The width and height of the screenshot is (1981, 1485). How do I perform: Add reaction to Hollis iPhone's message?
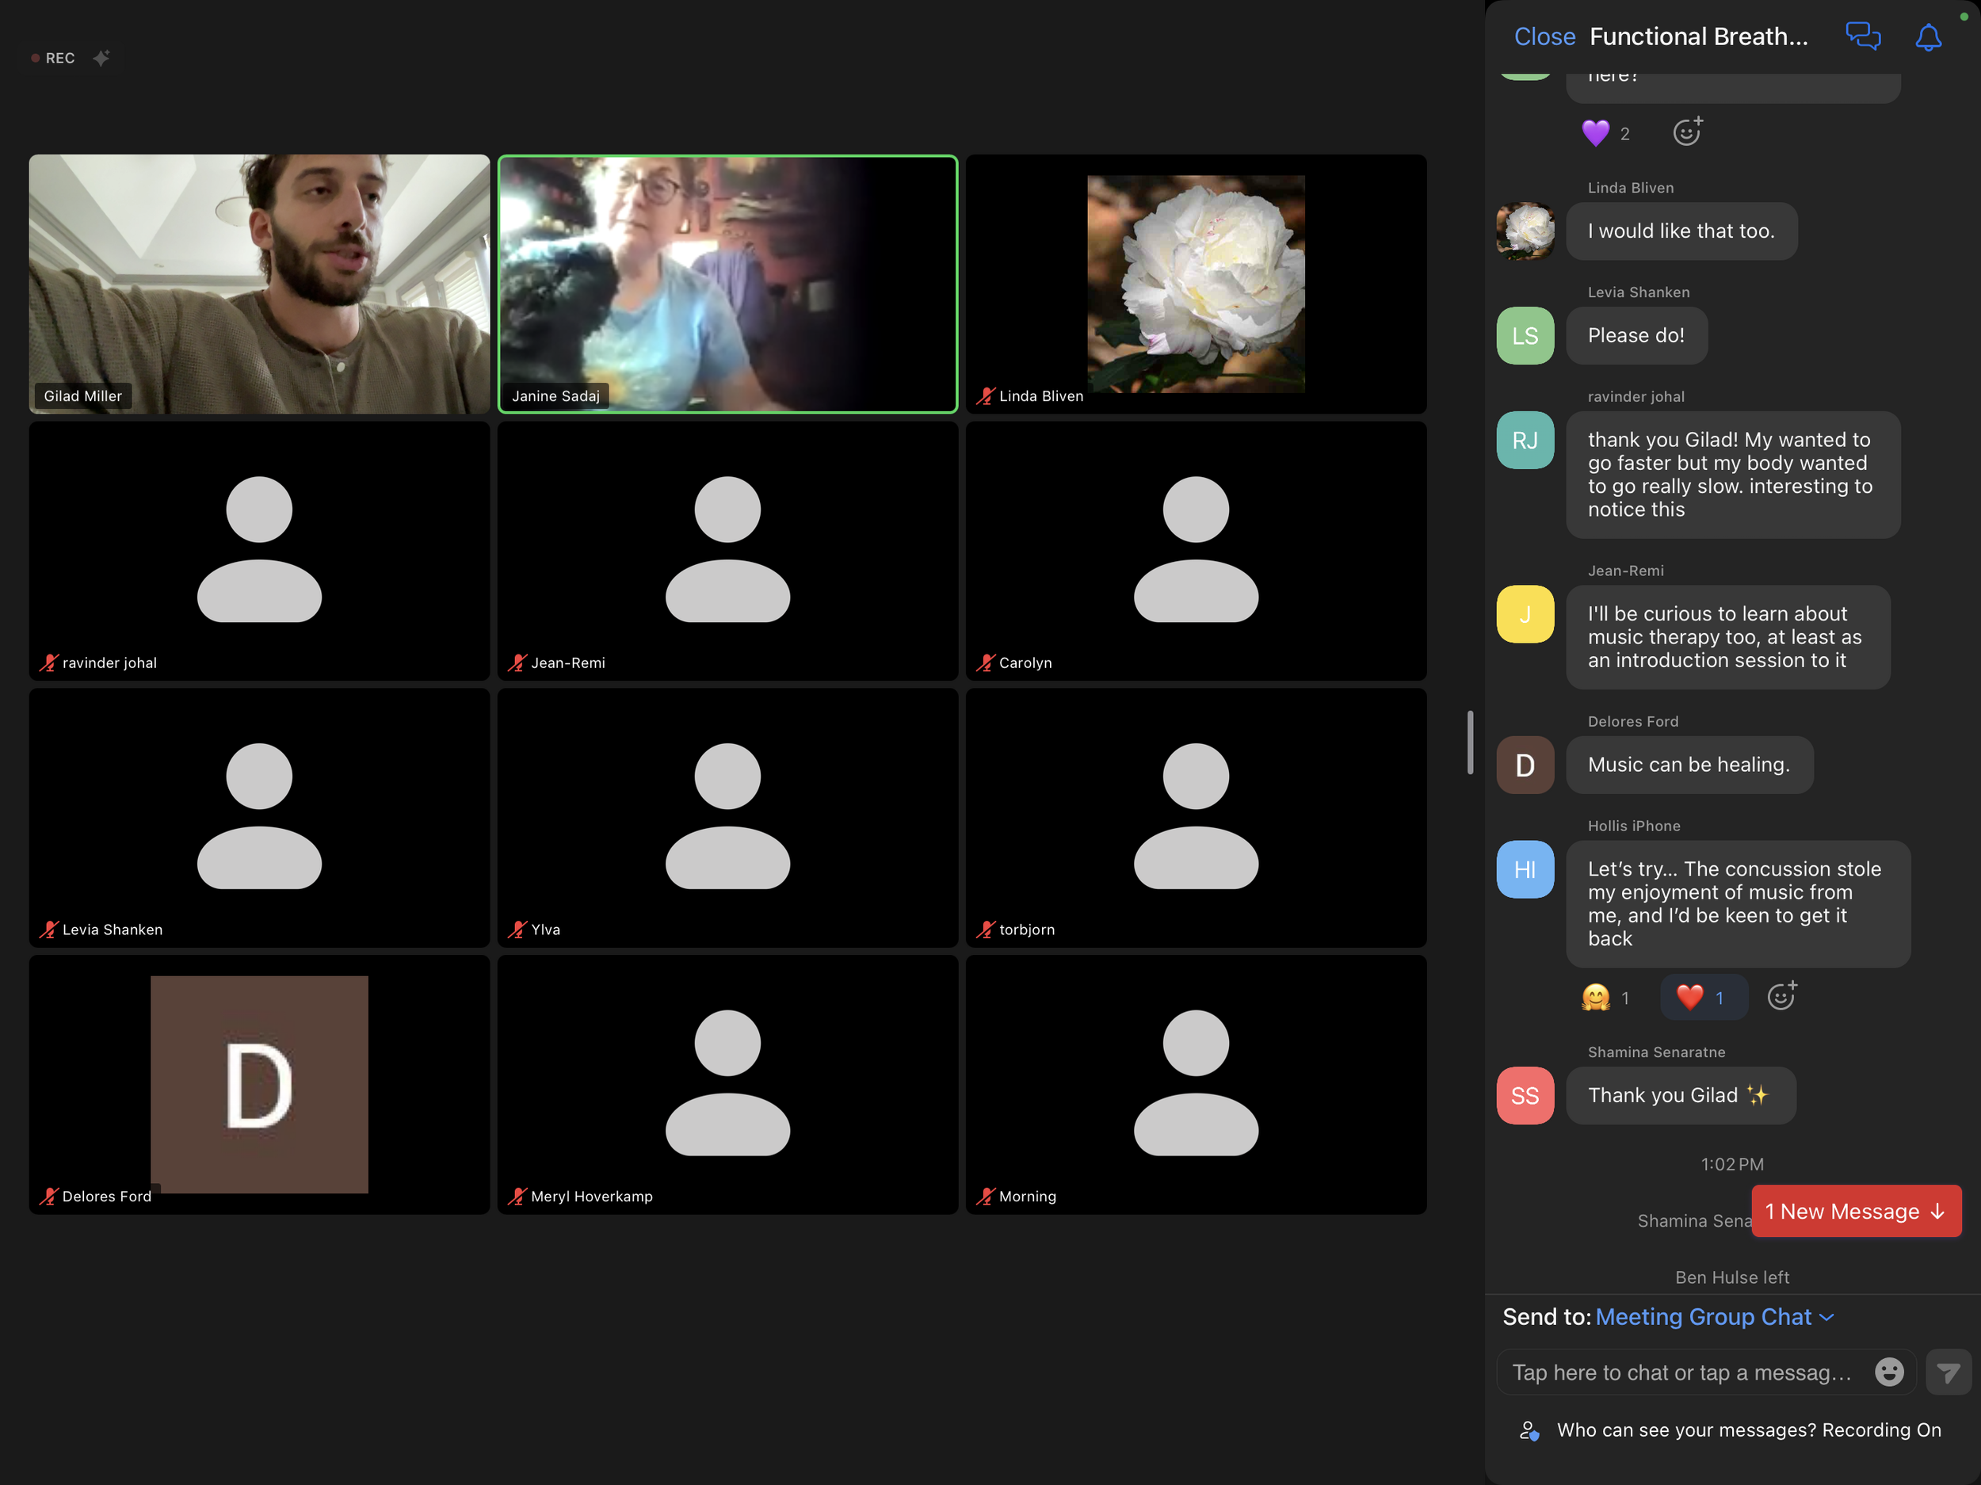[x=1781, y=996]
